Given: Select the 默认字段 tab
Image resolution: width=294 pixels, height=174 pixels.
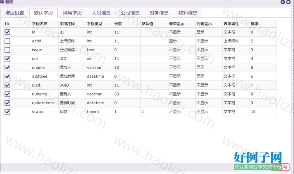Looking at the screenshot, I should 44,13.
